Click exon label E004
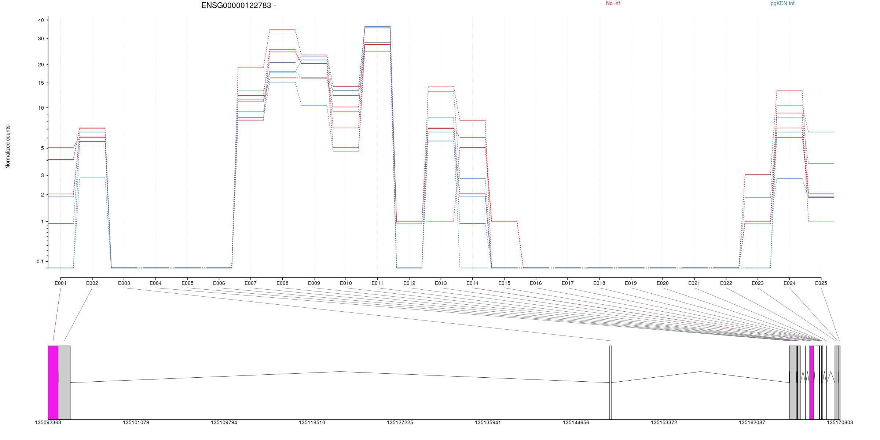The image size is (880, 440). pos(155,283)
